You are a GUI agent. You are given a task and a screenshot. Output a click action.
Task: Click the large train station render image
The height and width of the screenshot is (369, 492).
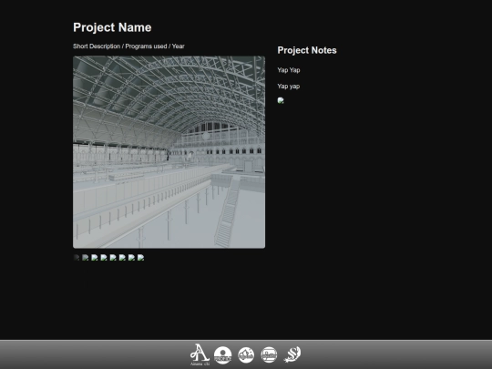pos(169,152)
